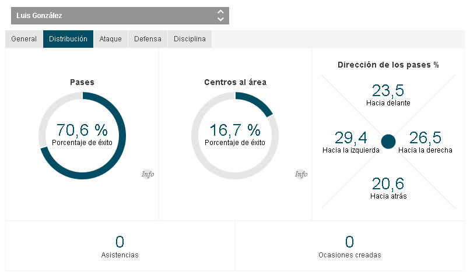Open the Info icon for Pases
Viewport: 470px width, 272px height.
148,174
